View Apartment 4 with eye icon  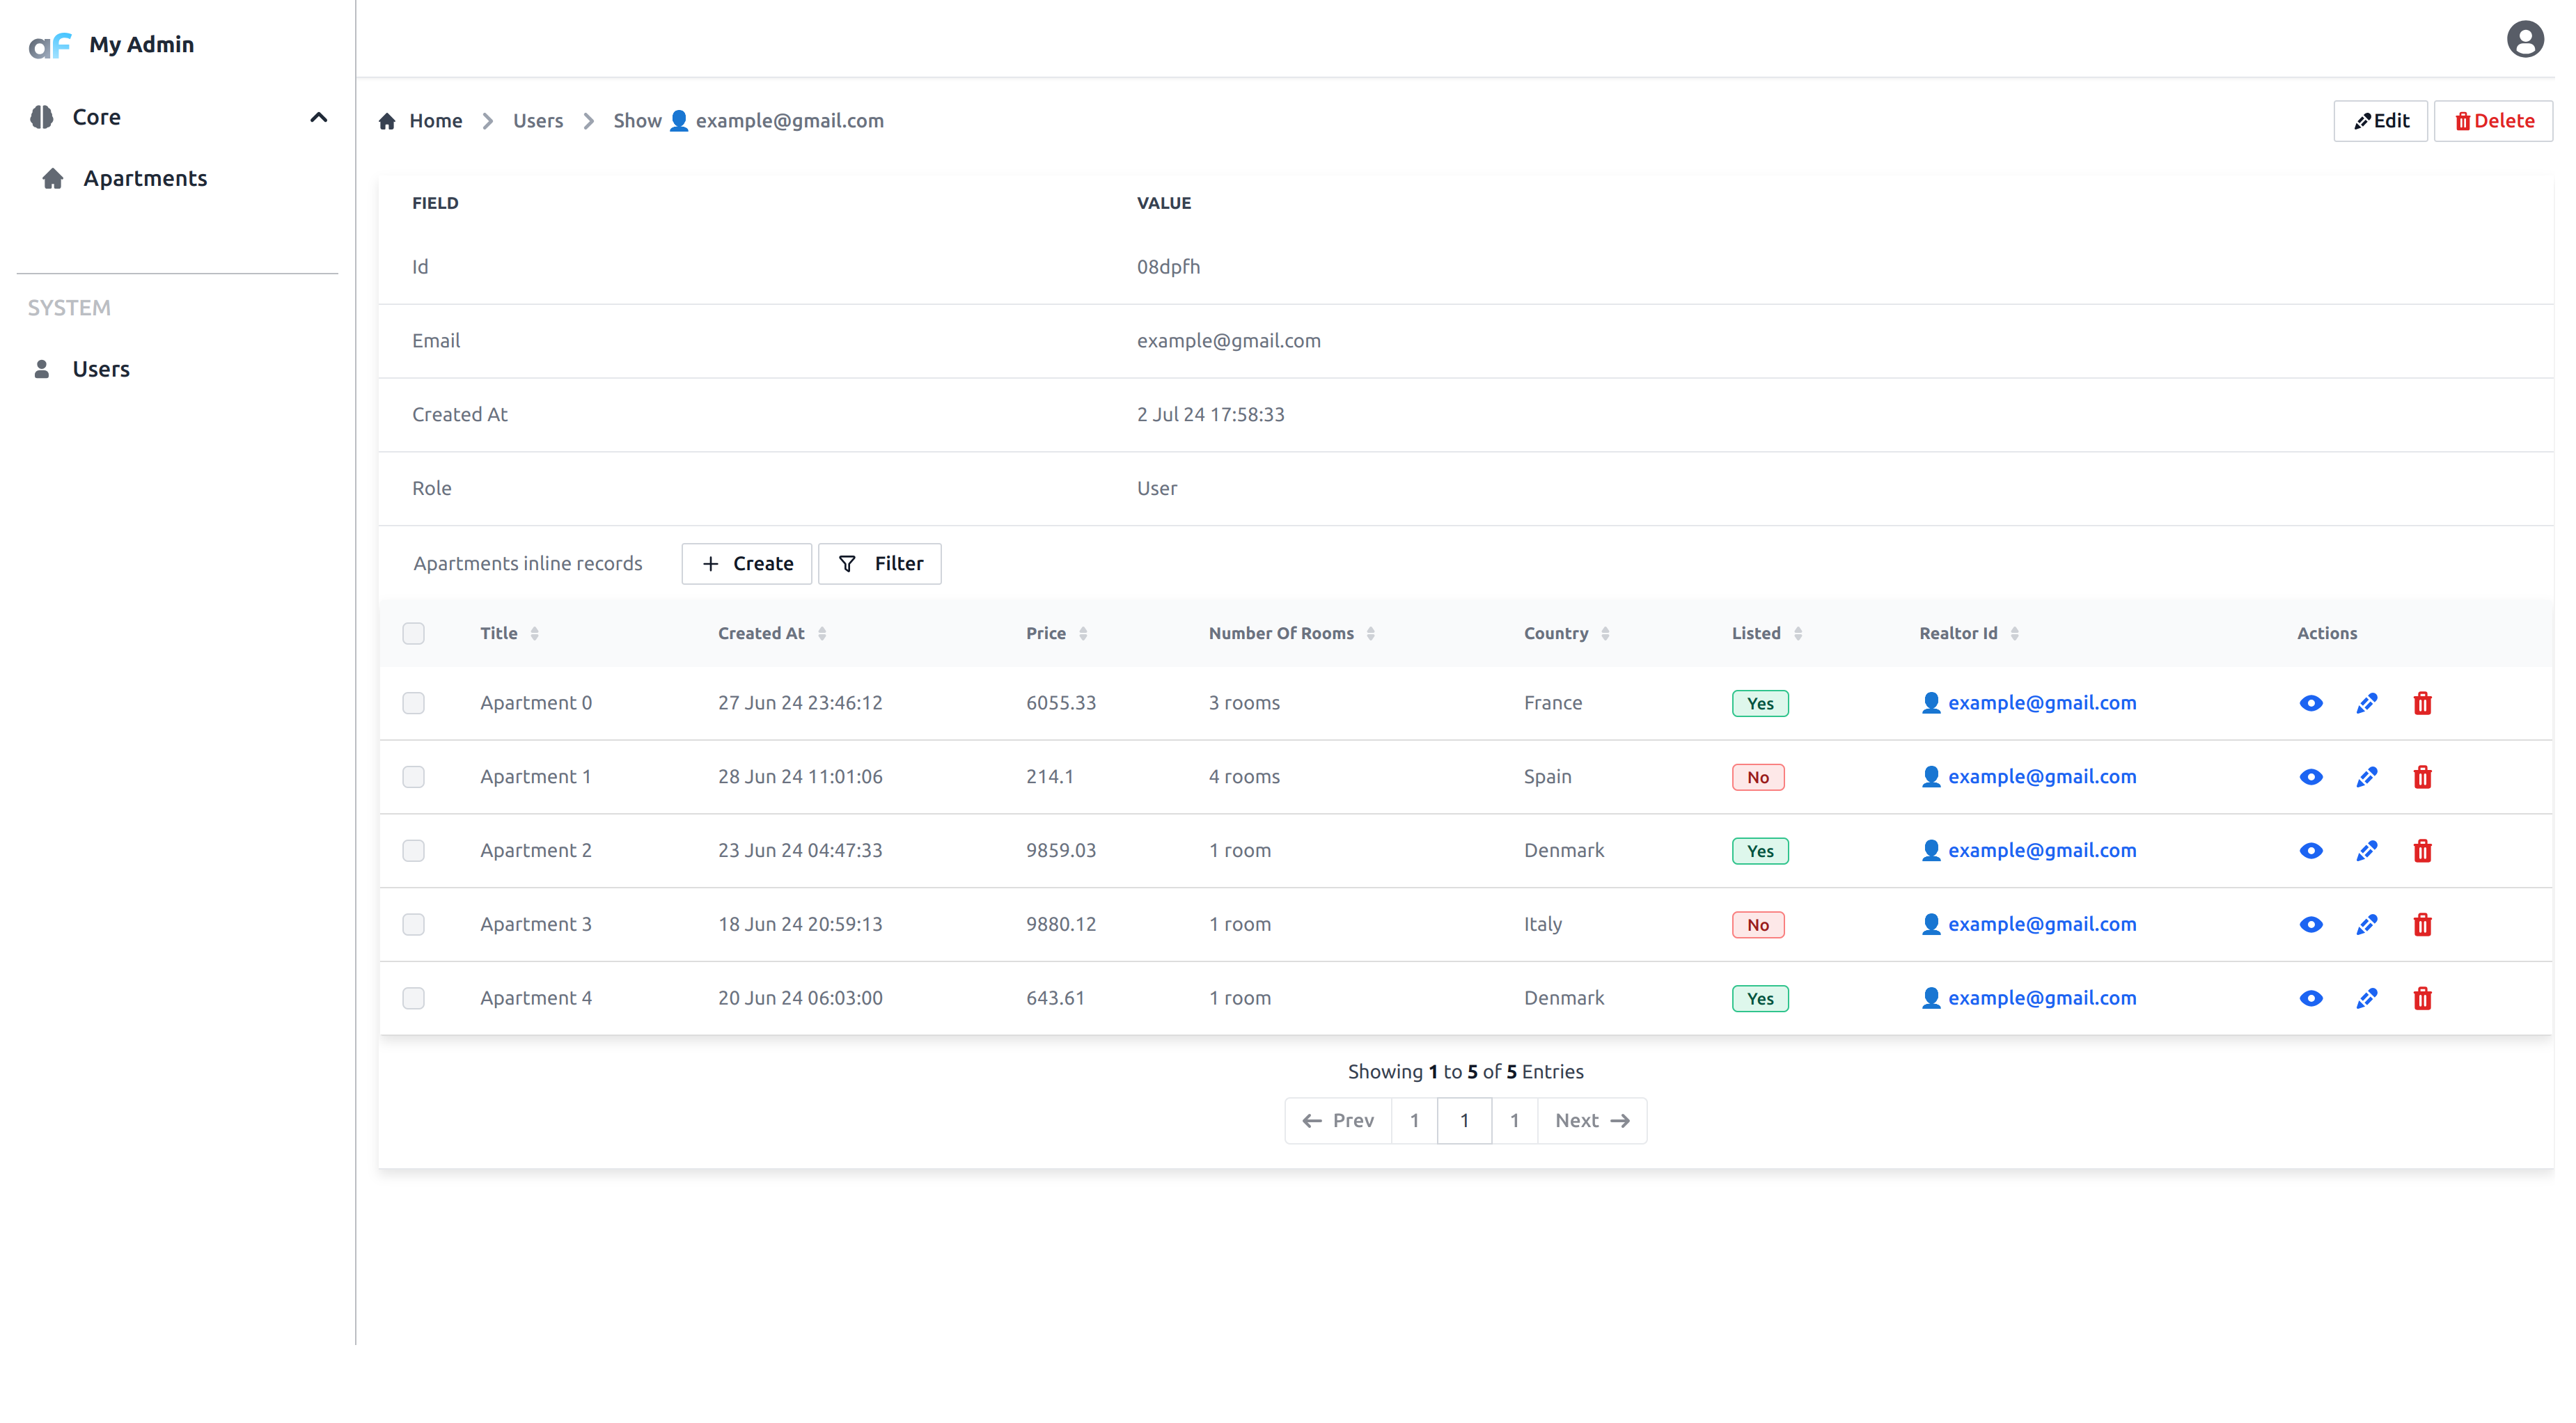[2310, 998]
